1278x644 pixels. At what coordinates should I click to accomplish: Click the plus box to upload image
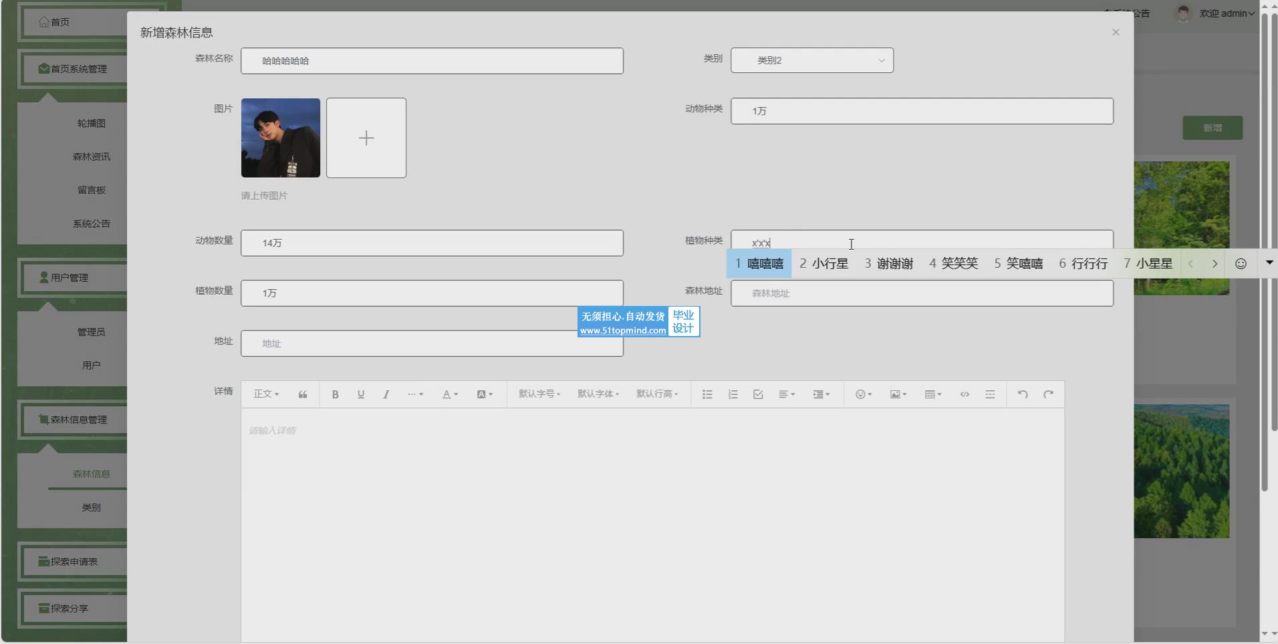pos(366,138)
